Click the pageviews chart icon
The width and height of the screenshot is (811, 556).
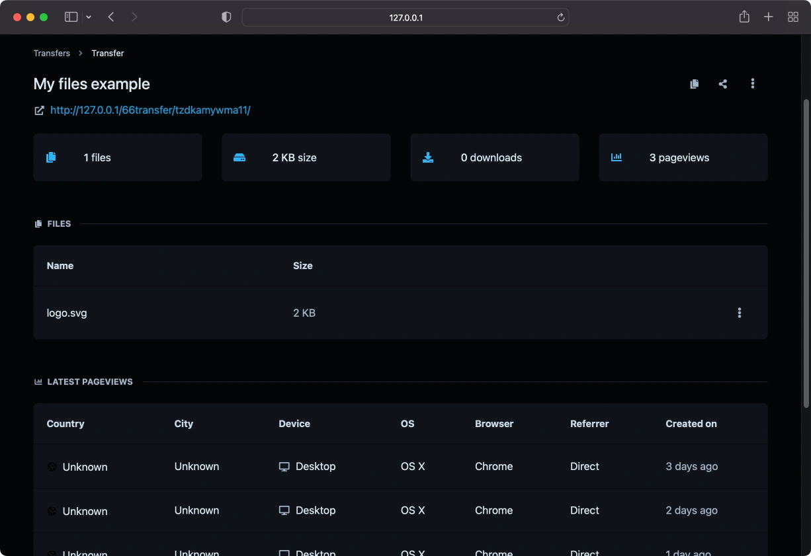[x=617, y=157]
